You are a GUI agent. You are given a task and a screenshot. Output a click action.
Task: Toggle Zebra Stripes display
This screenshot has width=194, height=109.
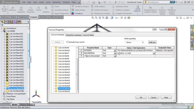click(x=78, y=10)
